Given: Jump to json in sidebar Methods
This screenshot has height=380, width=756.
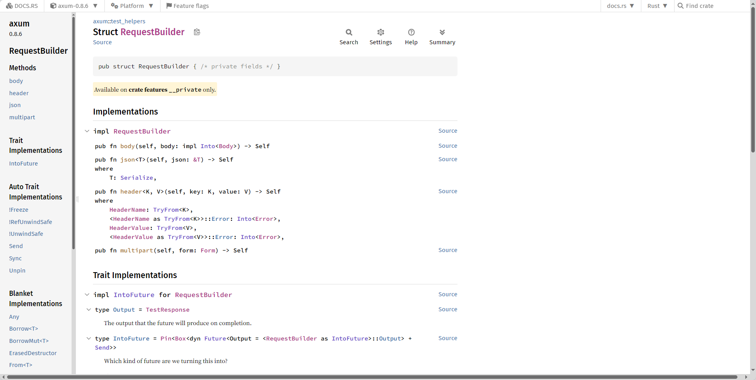Looking at the screenshot, I should 15,105.
